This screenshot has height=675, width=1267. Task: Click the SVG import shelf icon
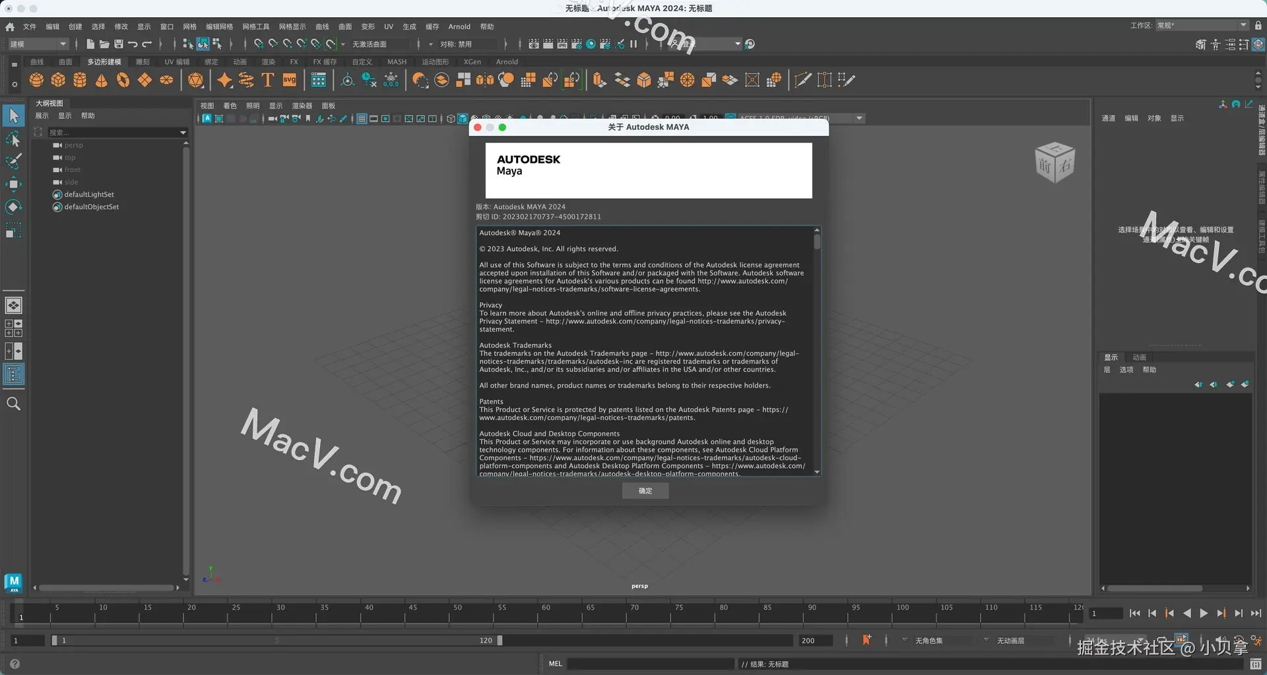point(290,80)
